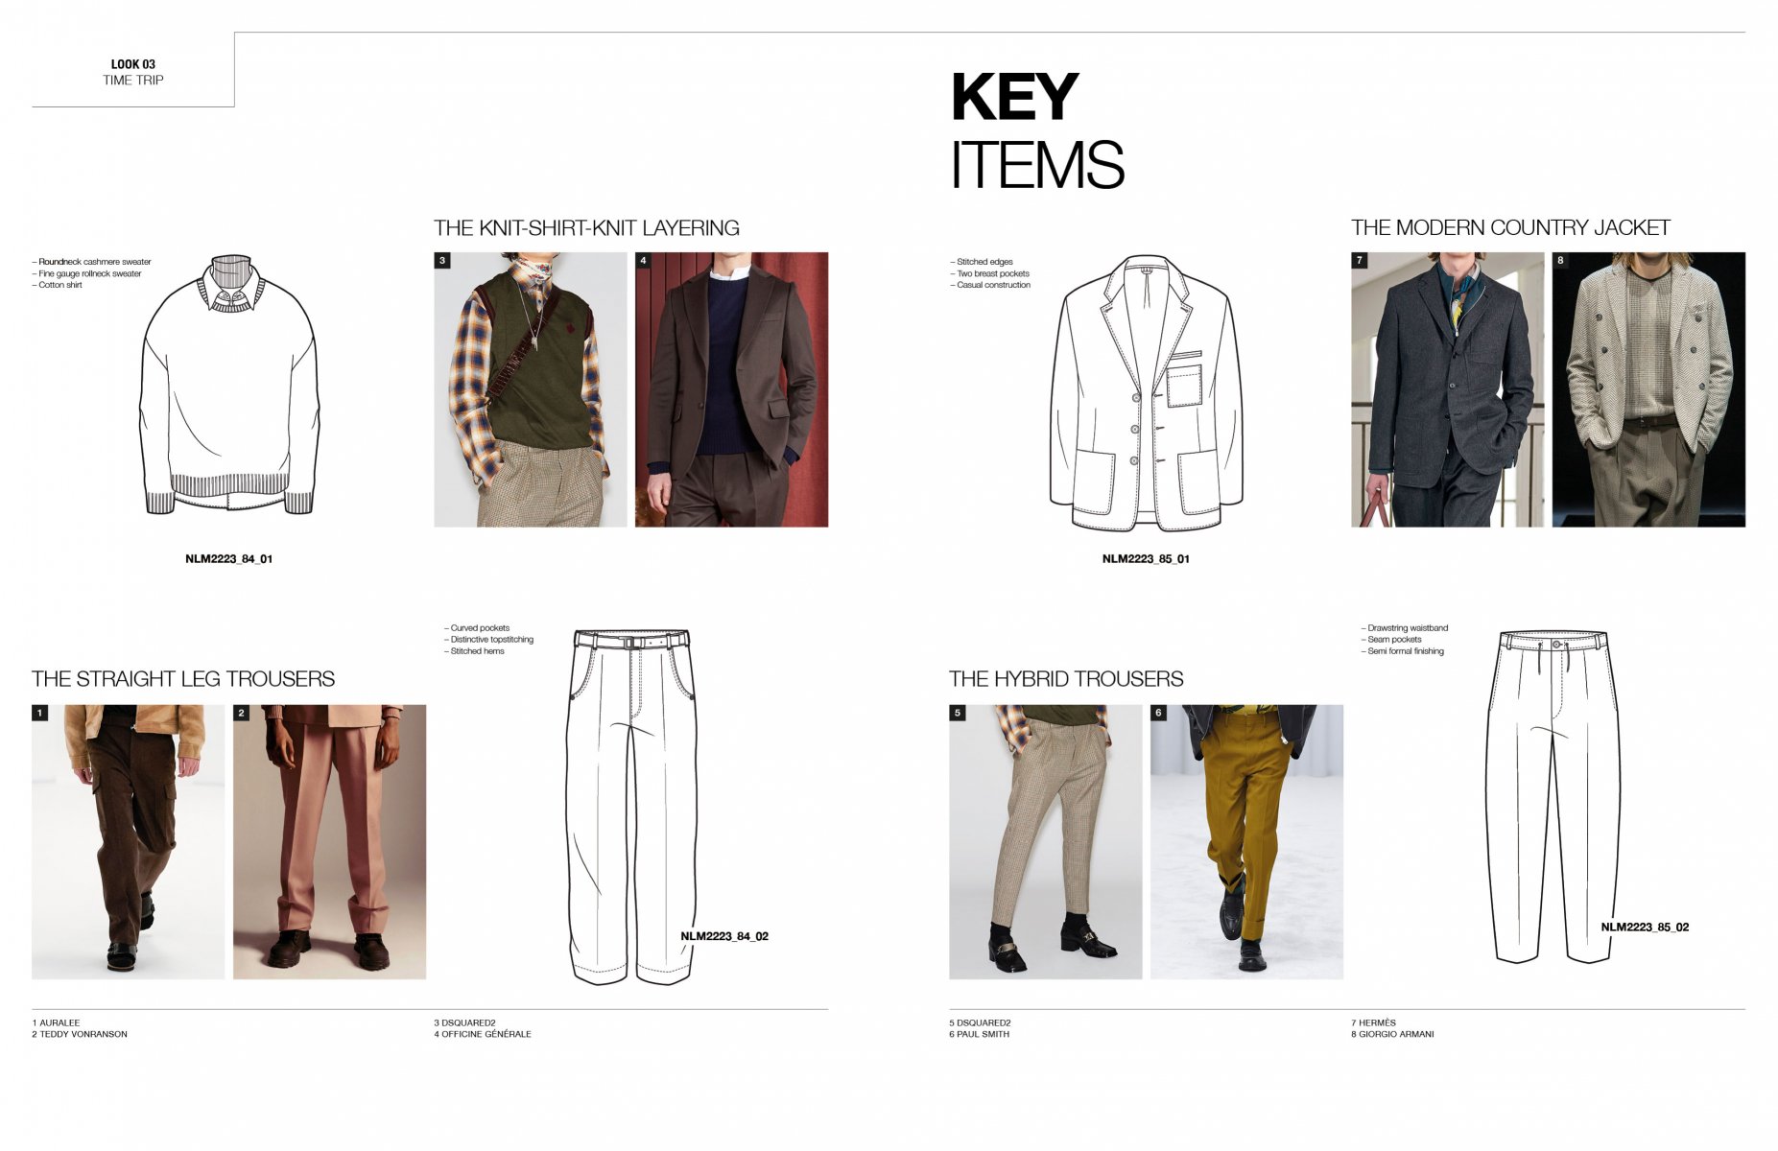Click number badge 6 on Paul Smith photo
The height and width of the screenshot is (1151, 1778).
(x=1158, y=713)
